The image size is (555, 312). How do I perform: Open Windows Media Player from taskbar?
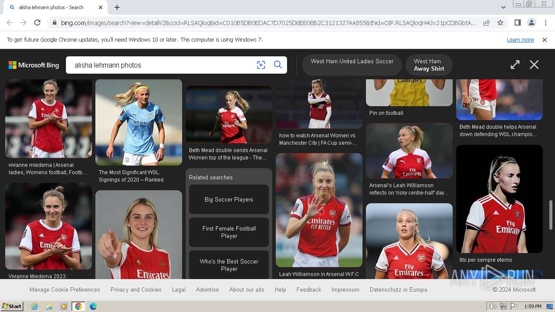[64, 306]
